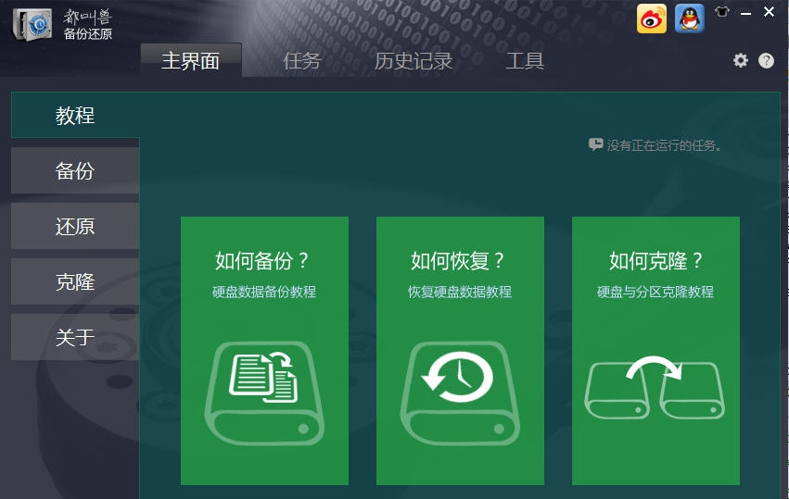Click the 没有正在运行的任务 status text
The image size is (789, 499).
pyautogui.click(x=664, y=145)
